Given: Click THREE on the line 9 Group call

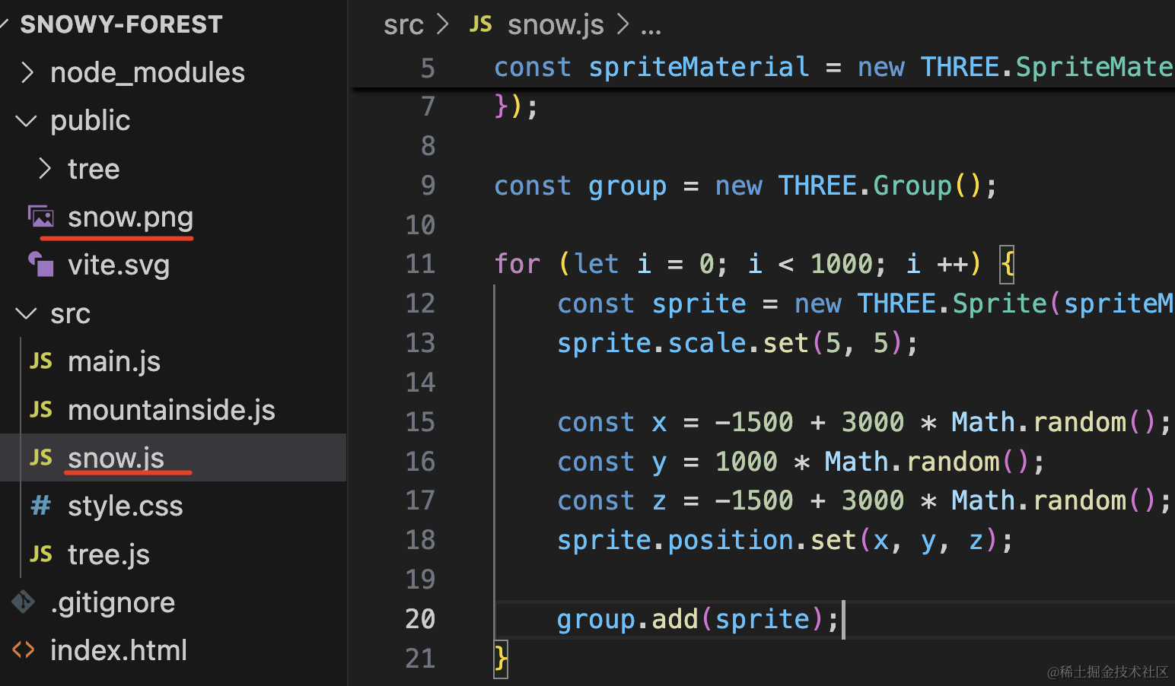Looking at the screenshot, I should click(817, 186).
